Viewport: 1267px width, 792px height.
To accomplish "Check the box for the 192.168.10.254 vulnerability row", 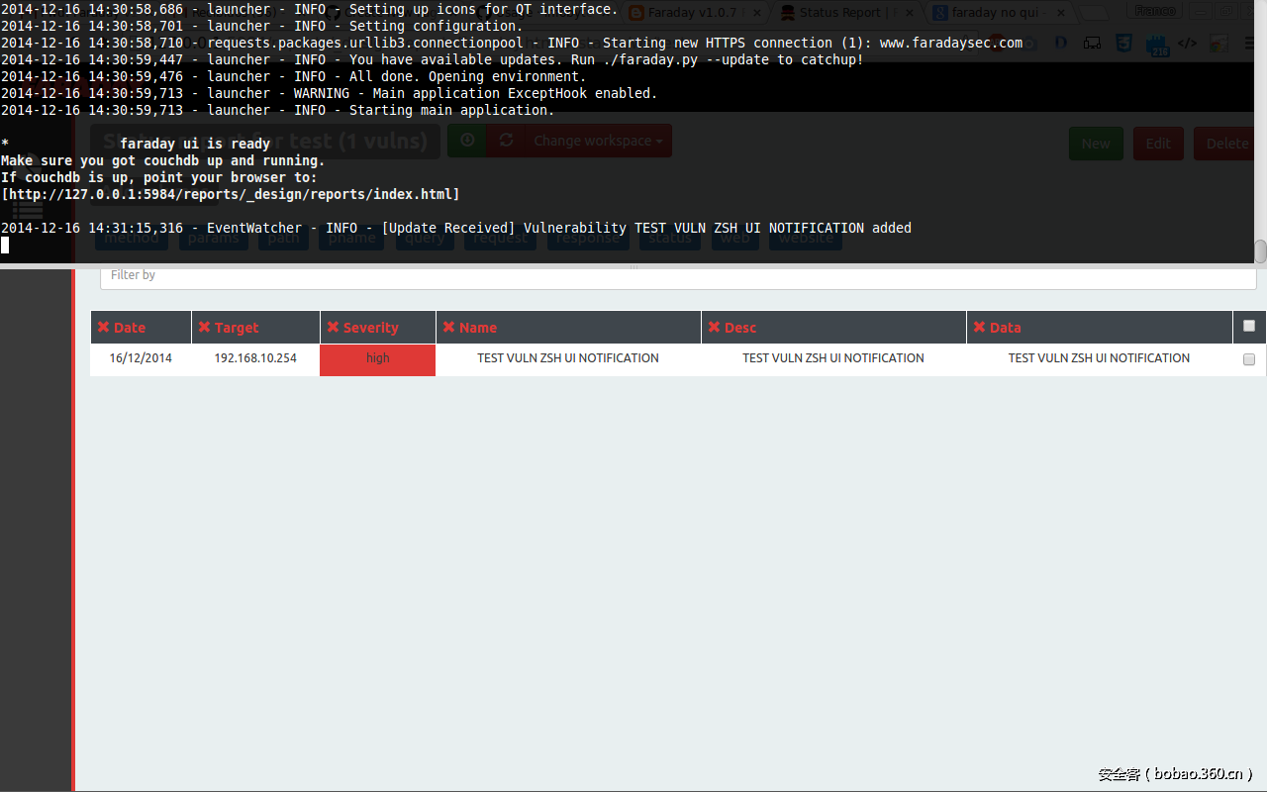I will coord(1248,359).
